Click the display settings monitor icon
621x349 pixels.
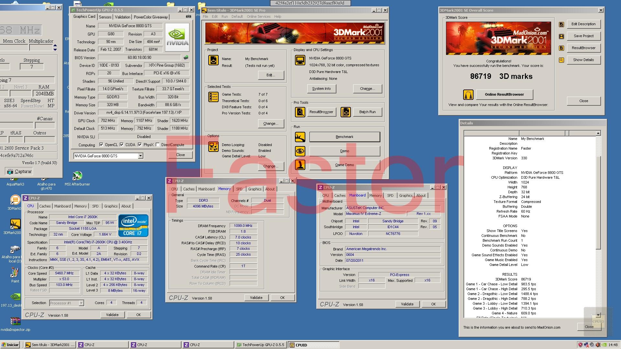(300, 60)
